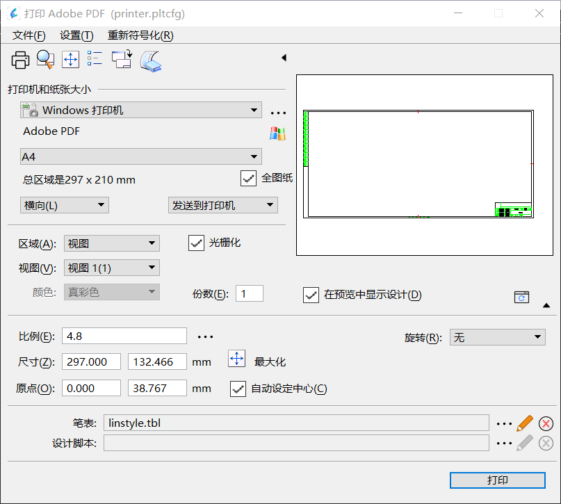Click the 最大化 label
Viewport: 561px width, 504px height.
tap(270, 362)
